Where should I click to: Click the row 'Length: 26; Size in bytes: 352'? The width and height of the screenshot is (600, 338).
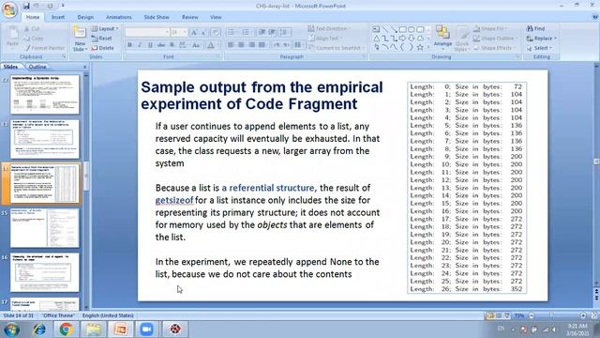[466, 289]
